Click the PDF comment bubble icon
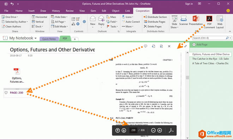This screenshot has height=140, width=233. coord(145,46)
